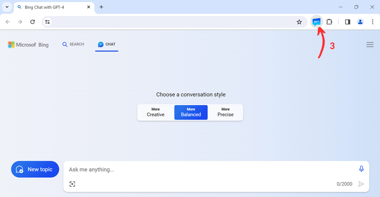
Task: Click the Microsoft Bing logo
Action: [28, 44]
